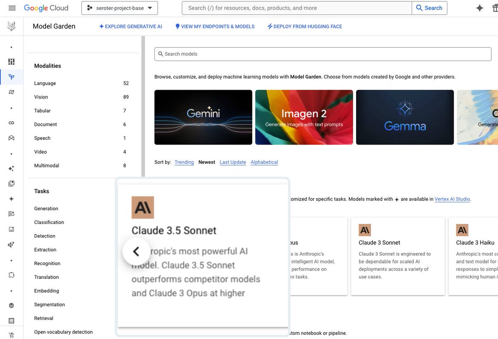Open Deploy From Hugging Face
Viewport: 498px width, 339px height.
tap(305, 27)
